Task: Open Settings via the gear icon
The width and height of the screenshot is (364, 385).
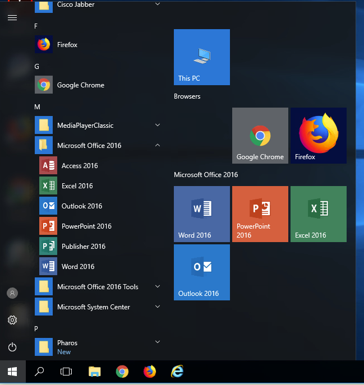Action: (x=12, y=320)
